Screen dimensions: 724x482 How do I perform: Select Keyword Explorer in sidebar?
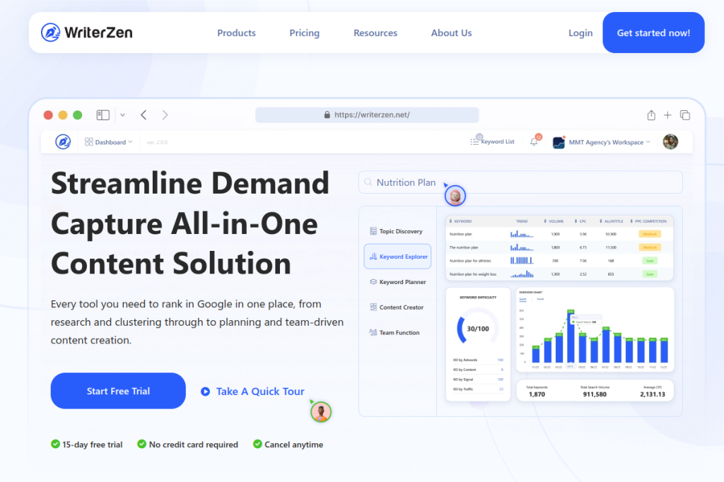397,257
